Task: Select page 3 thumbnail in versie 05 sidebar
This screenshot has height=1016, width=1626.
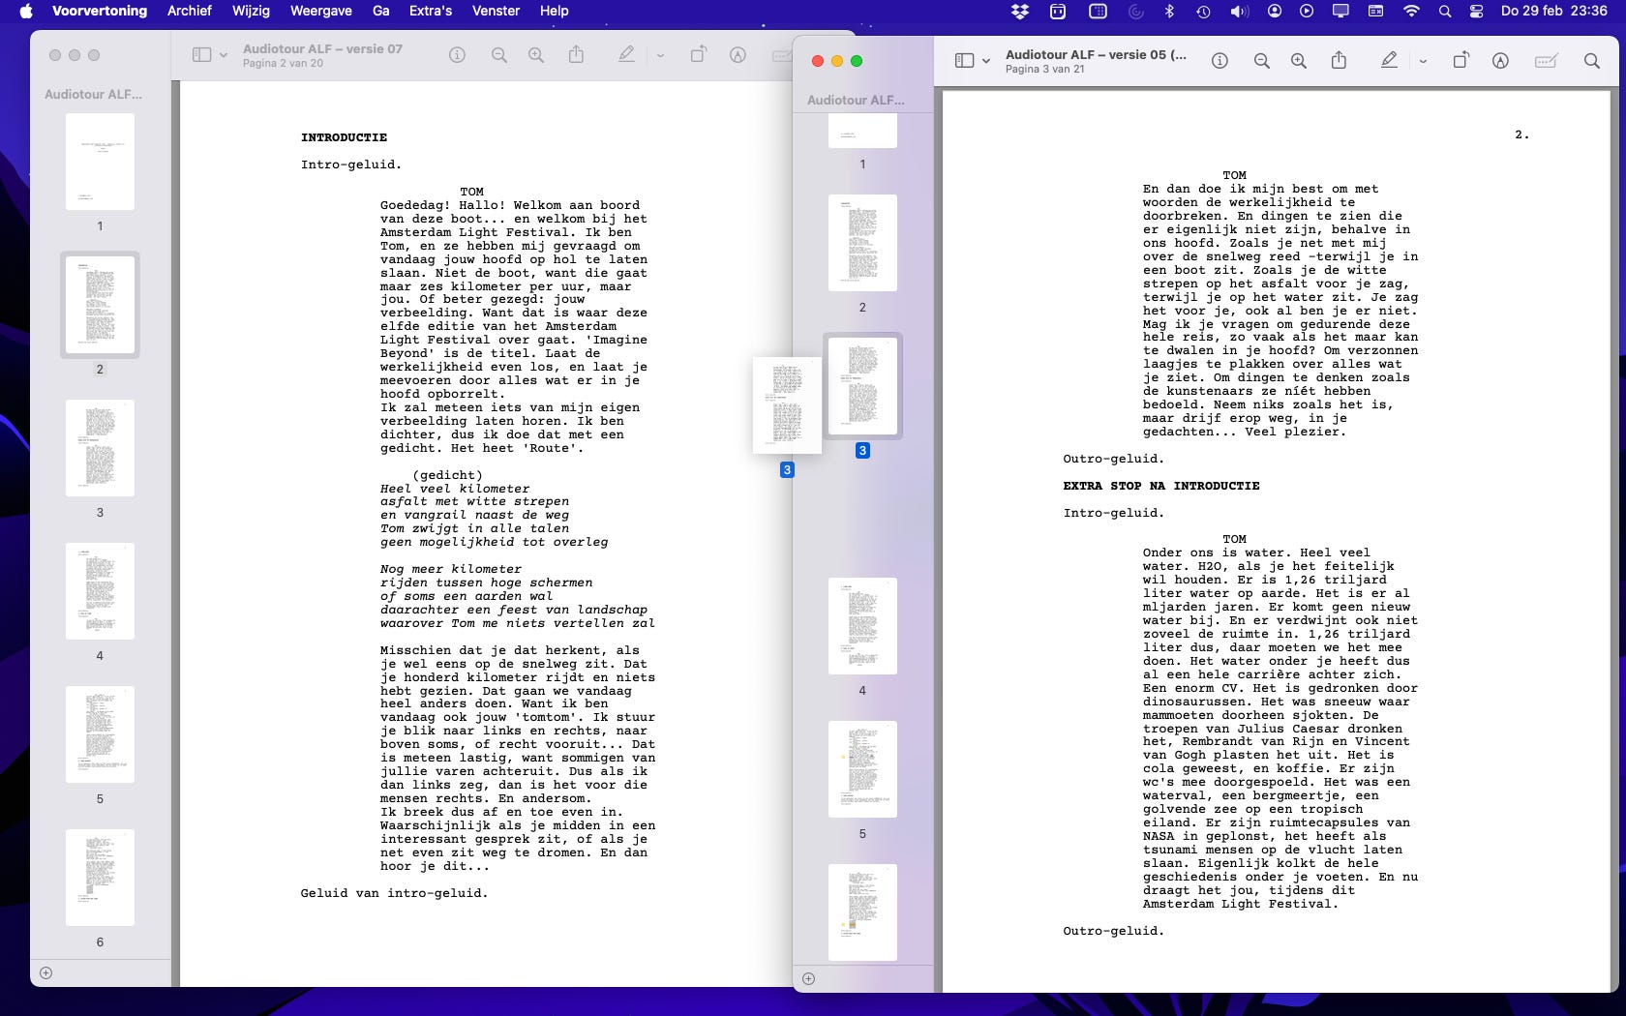Action: click(x=862, y=386)
